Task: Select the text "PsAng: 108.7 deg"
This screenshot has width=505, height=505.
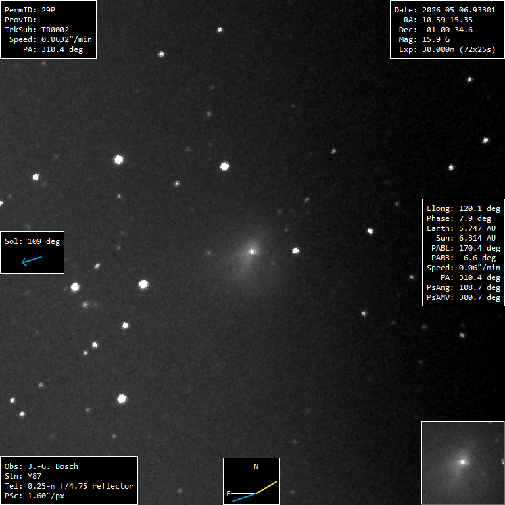Action: [464, 287]
